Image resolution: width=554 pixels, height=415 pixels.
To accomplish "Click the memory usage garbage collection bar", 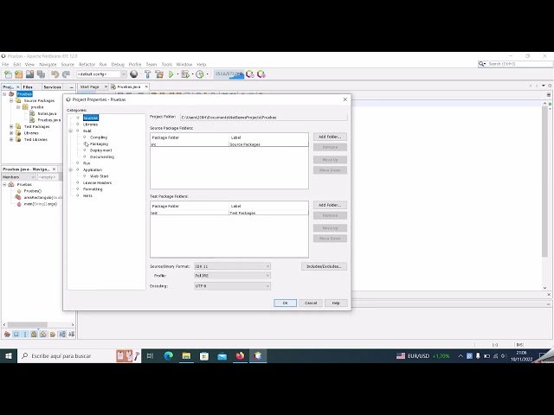I will tap(229, 74).
